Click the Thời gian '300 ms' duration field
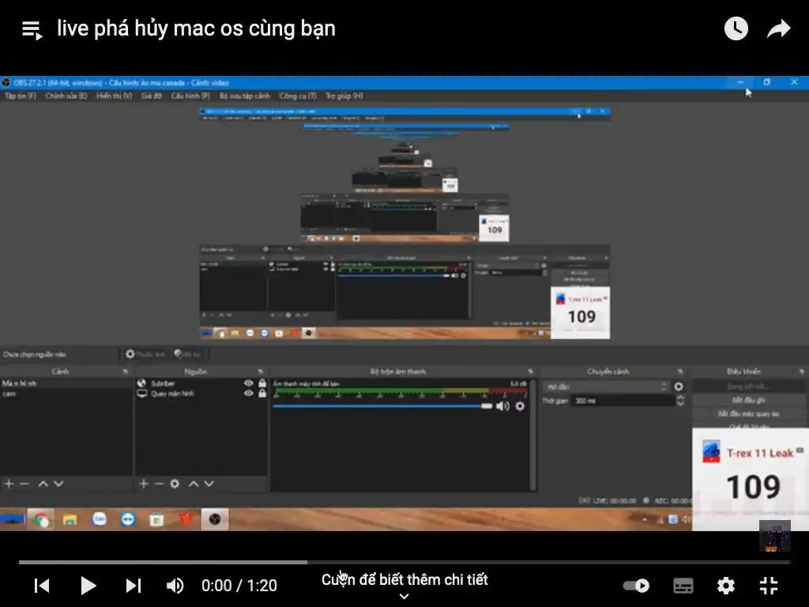 [x=623, y=401]
